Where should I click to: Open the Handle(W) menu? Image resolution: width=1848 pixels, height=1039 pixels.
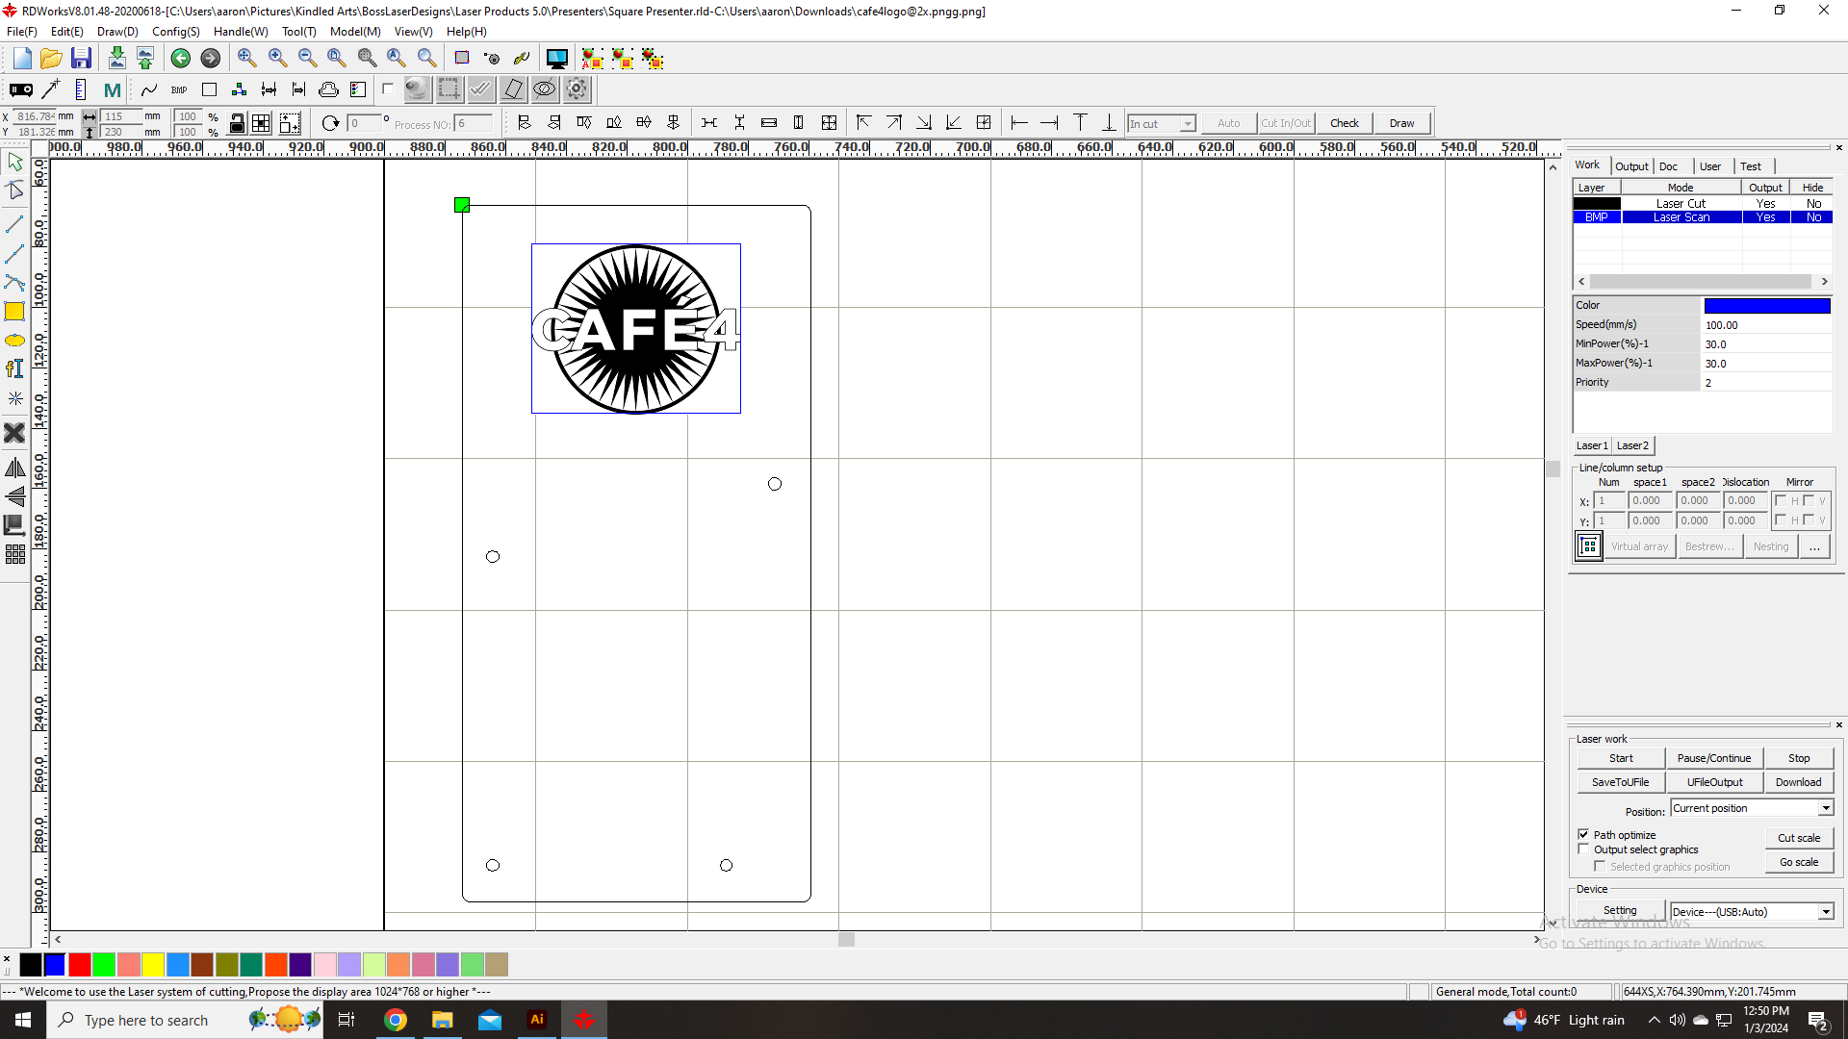[x=241, y=32]
